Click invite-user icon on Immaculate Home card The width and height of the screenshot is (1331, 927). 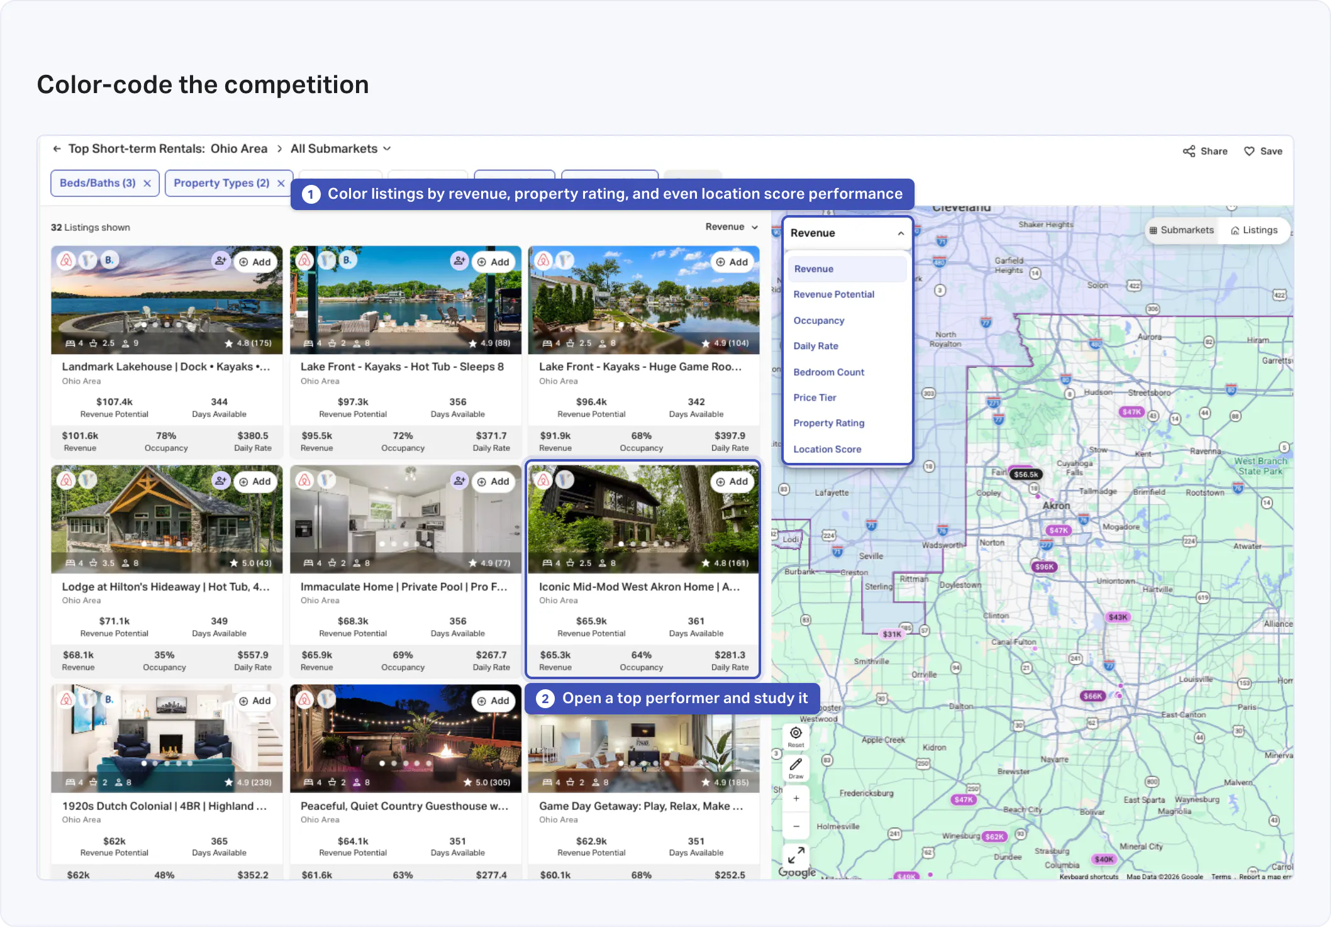459,480
